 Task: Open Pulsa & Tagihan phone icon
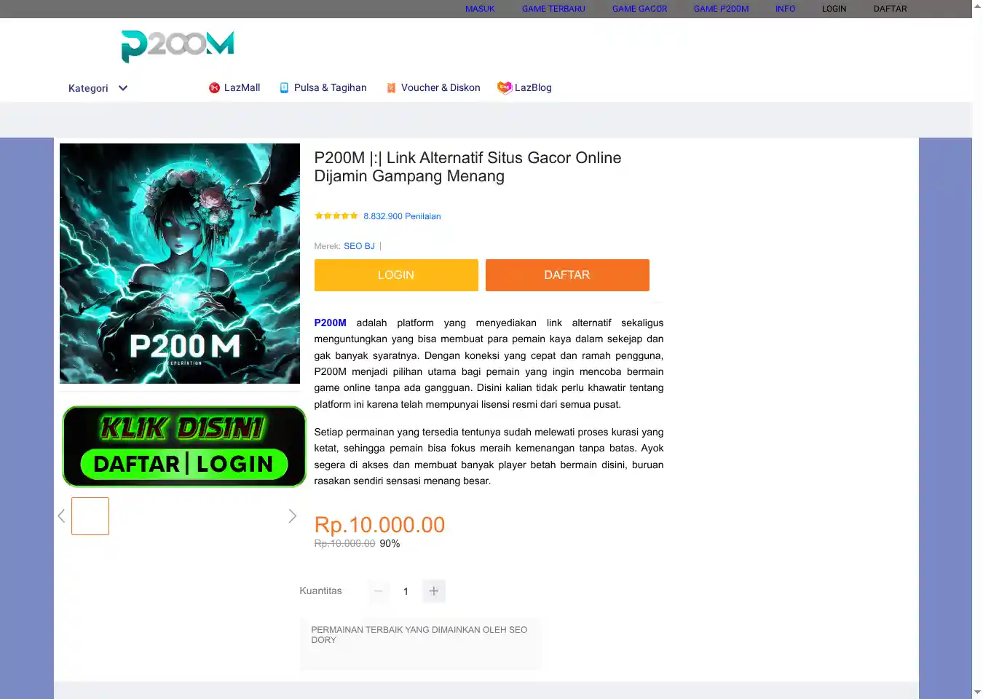point(284,88)
